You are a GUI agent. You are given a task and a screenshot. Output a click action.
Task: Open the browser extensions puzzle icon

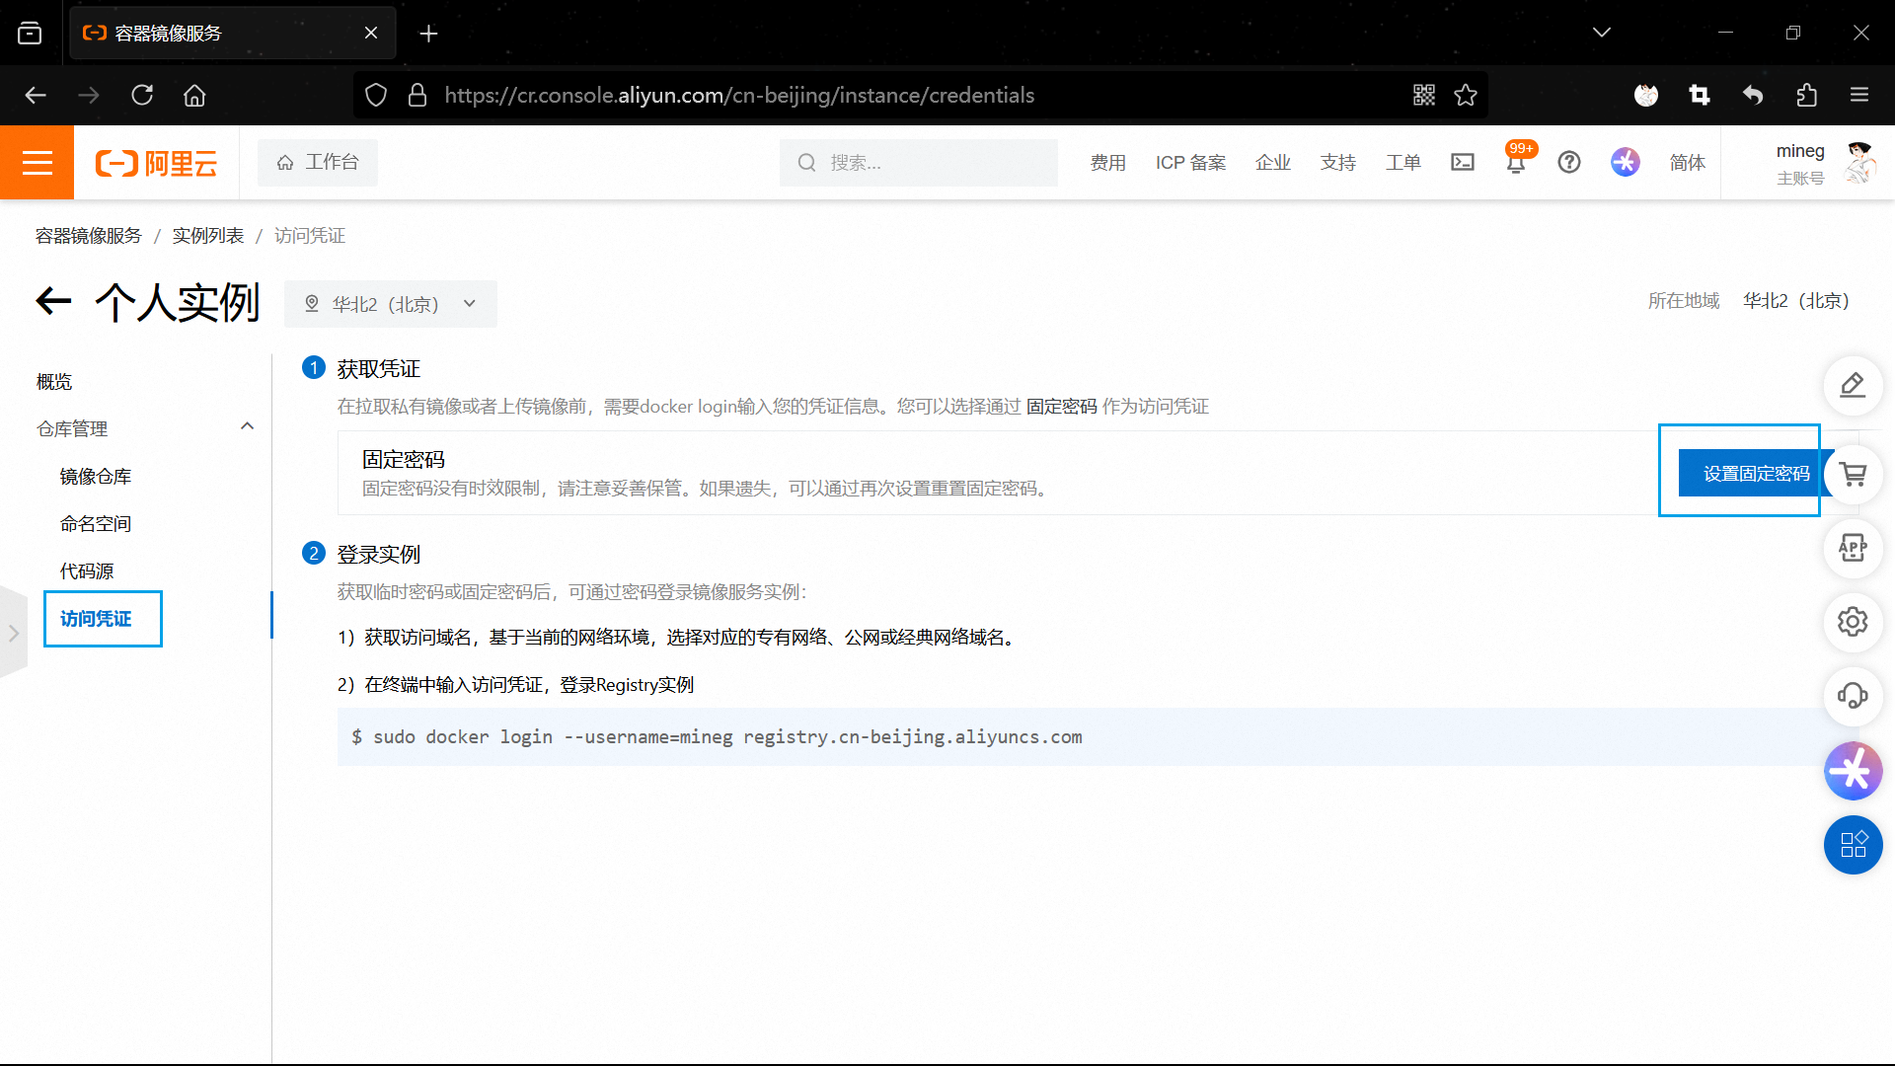pyautogui.click(x=1806, y=95)
